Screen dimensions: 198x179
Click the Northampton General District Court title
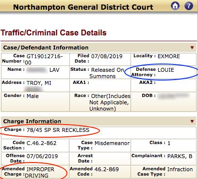click(x=83, y=7)
